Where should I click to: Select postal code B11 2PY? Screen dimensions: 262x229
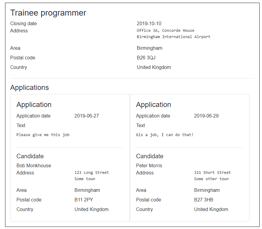pos(84,200)
